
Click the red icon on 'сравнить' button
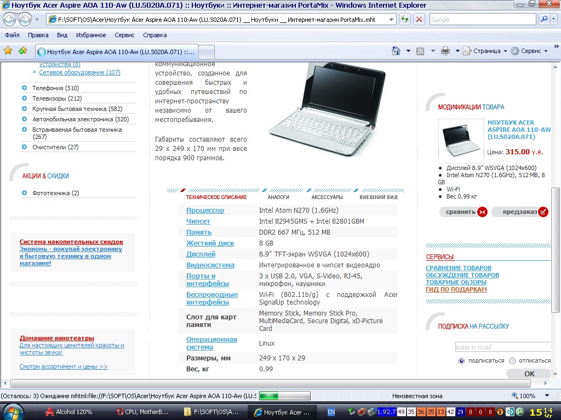tap(482, 212)
